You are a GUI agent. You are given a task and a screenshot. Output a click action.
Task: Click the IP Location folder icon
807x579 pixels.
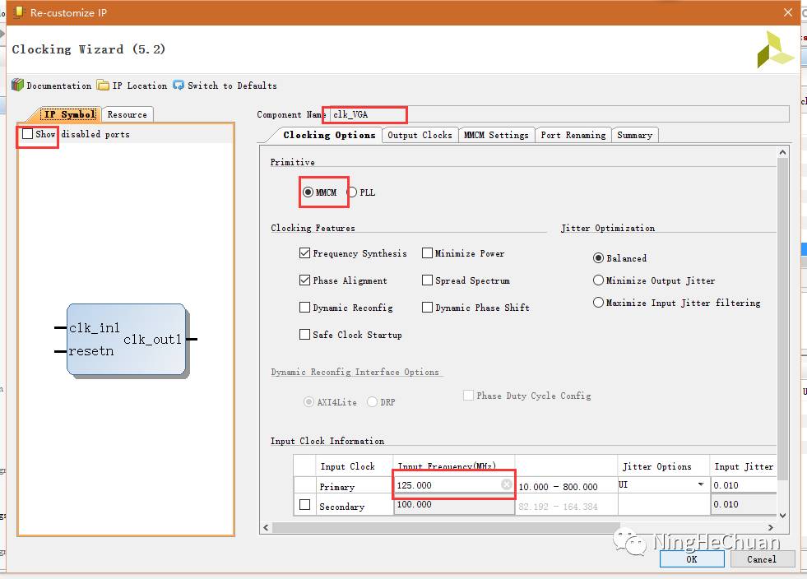(x=103, y=85)
